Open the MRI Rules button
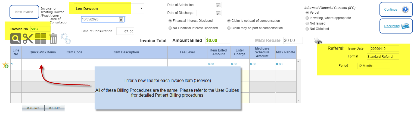The image size is (417, 116). [x=54, y=108]
